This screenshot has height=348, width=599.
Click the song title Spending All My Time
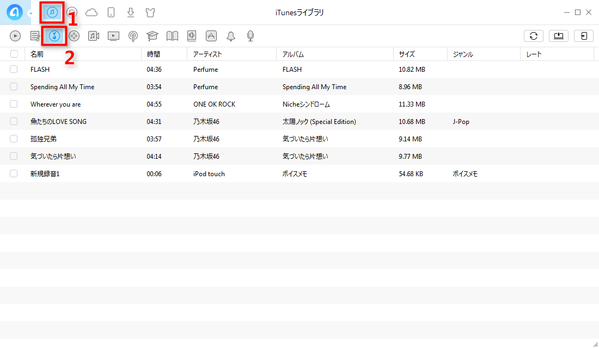[x=62, y=87]
